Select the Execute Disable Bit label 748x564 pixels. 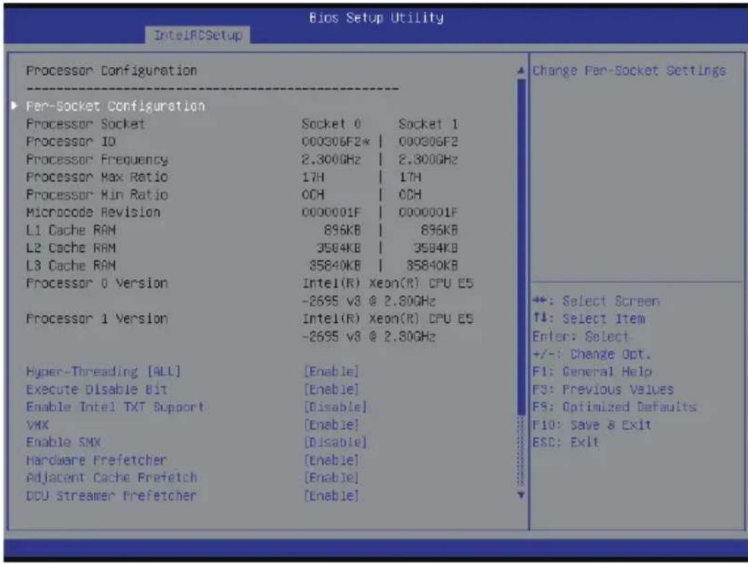[97, 389]
